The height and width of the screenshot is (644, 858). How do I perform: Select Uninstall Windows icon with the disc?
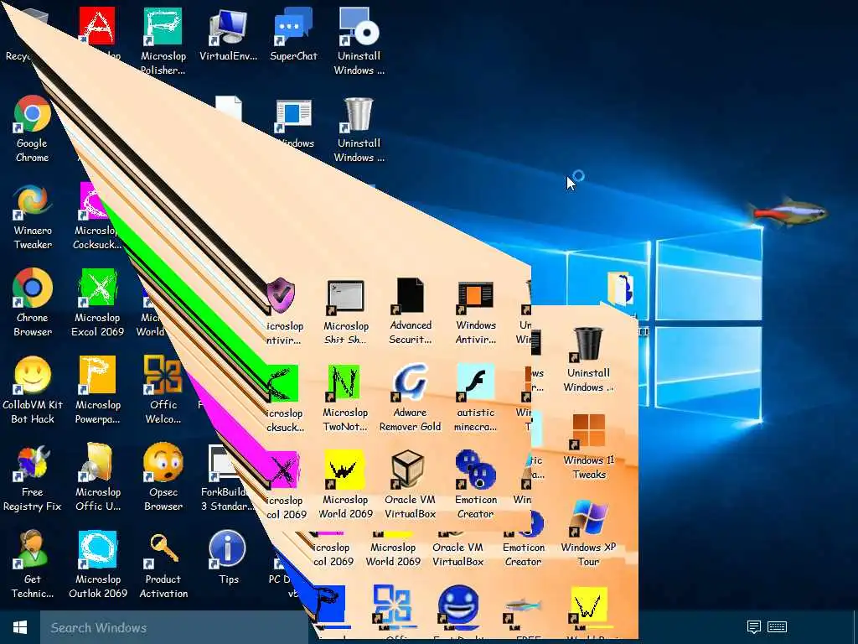[359, 26]
